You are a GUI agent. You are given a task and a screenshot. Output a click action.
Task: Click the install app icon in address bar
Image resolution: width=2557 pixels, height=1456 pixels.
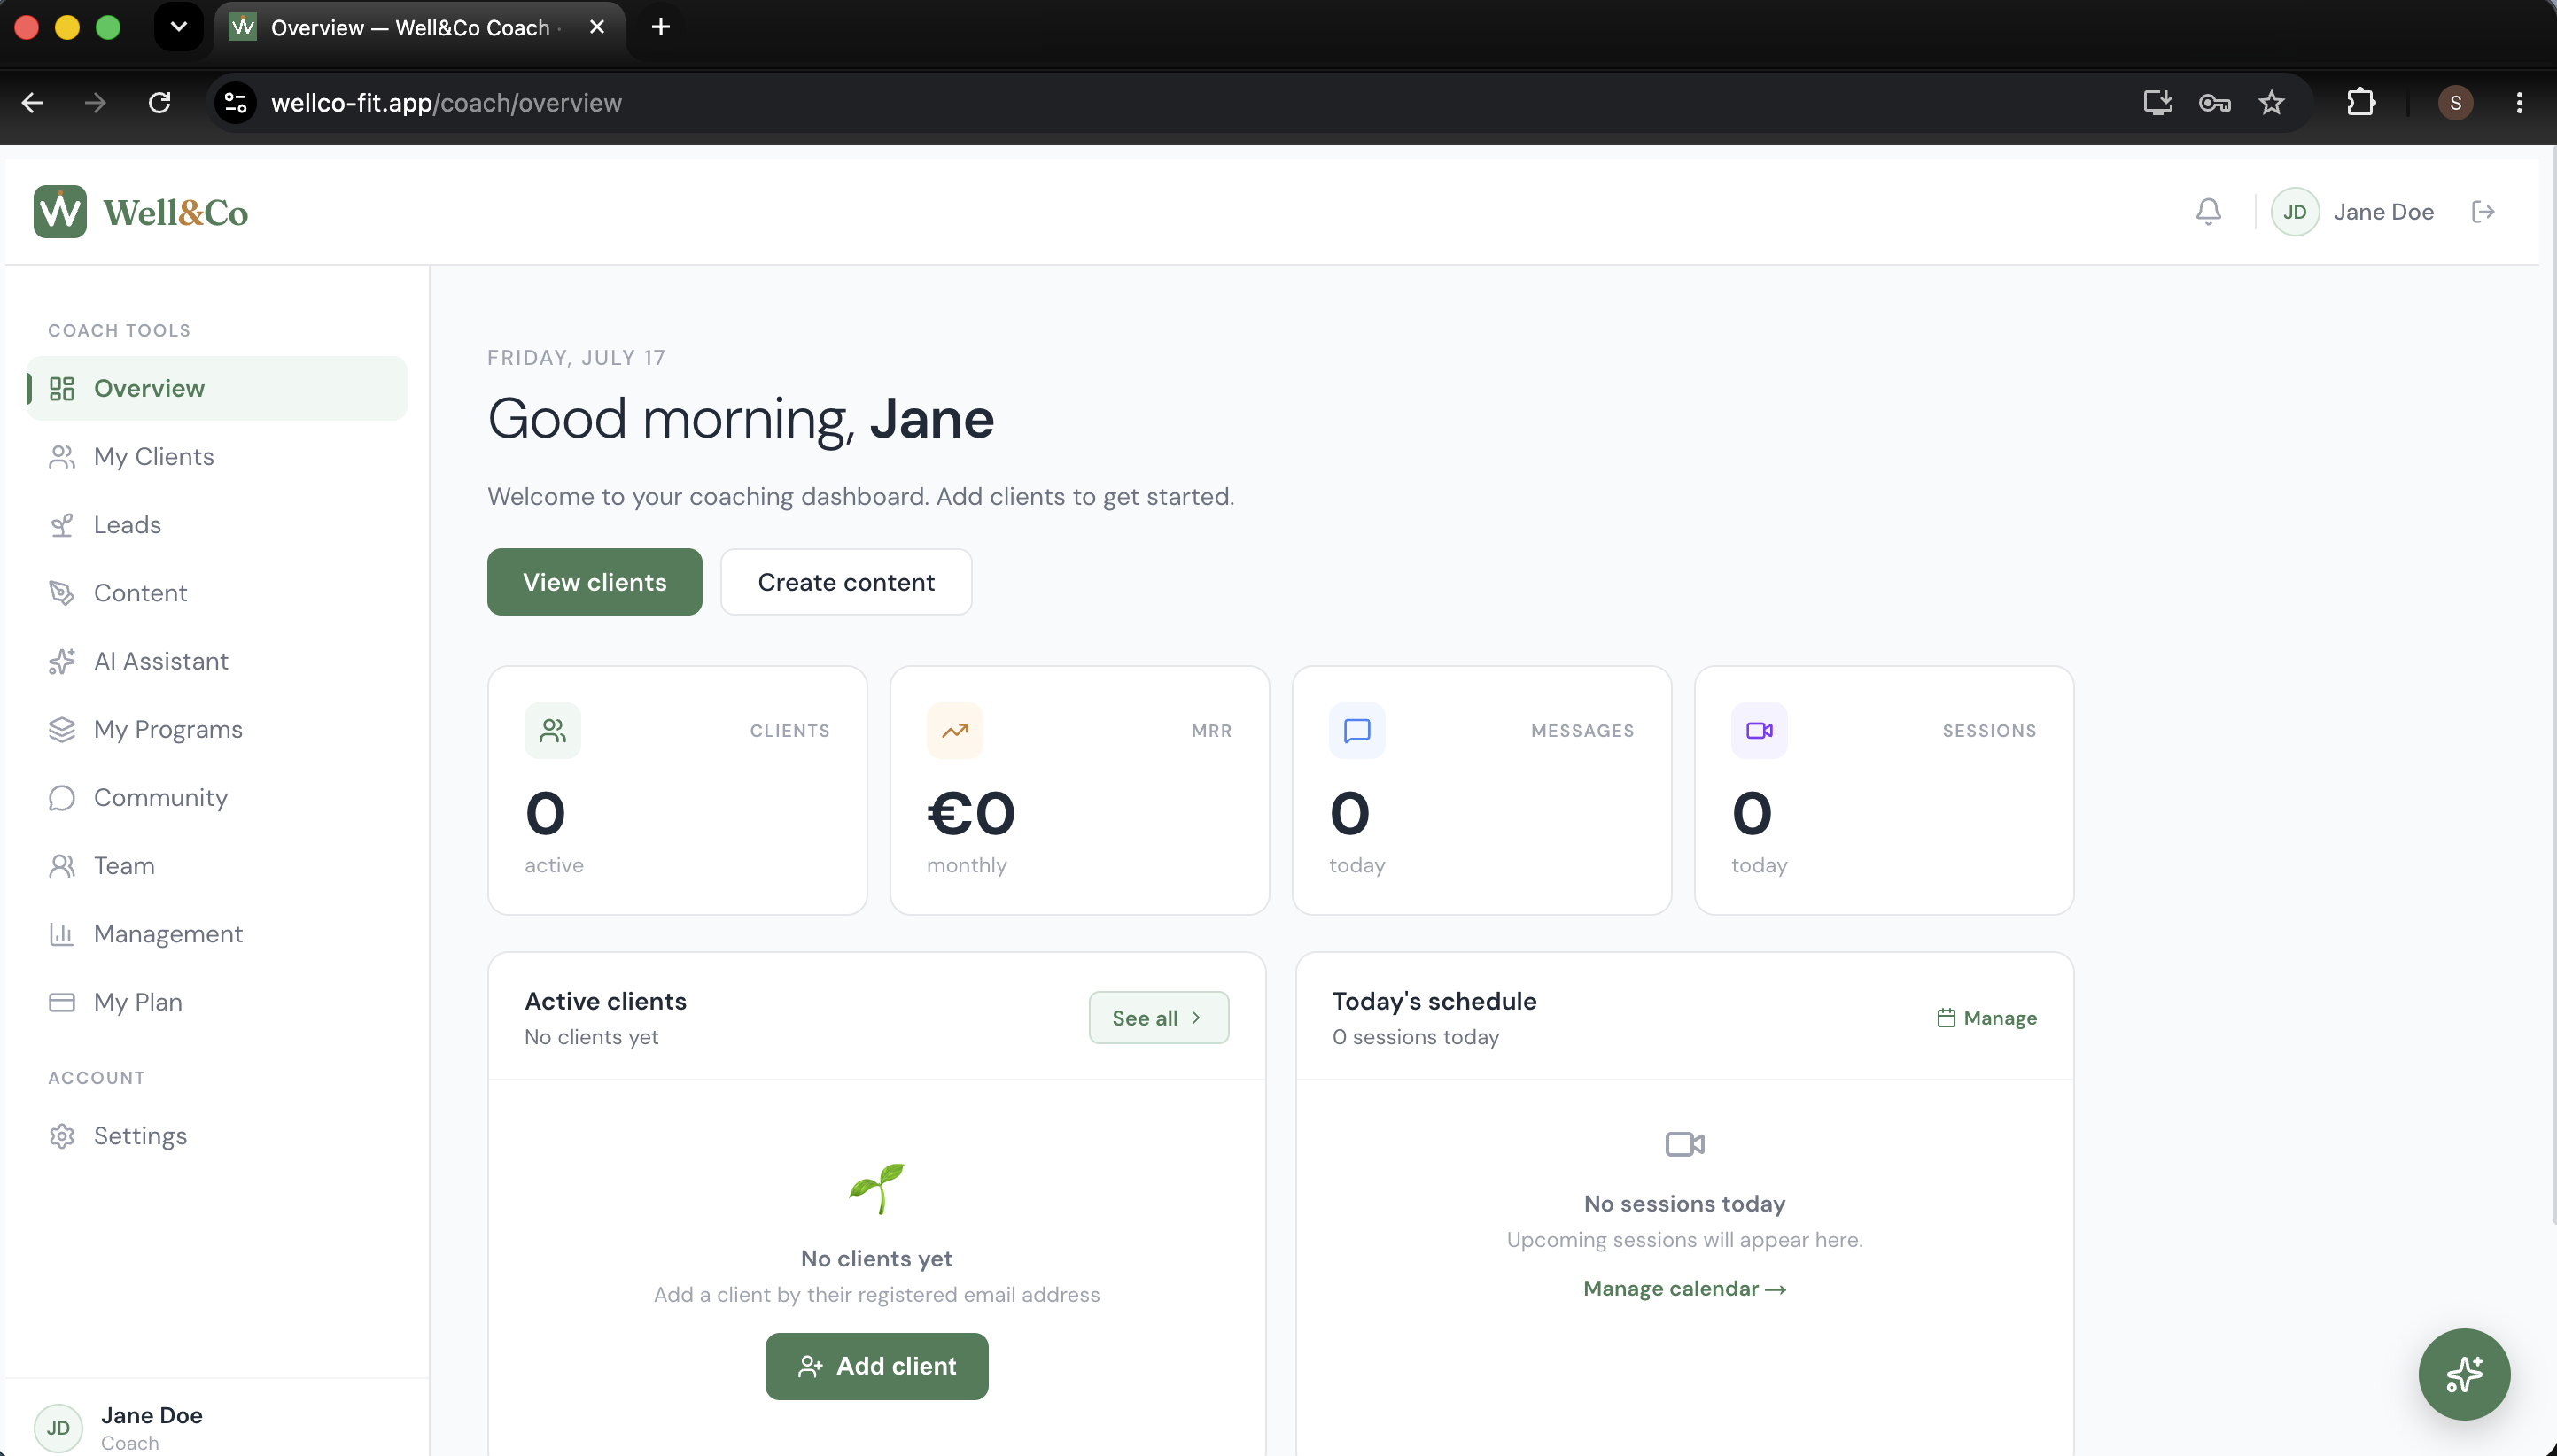2157,103
